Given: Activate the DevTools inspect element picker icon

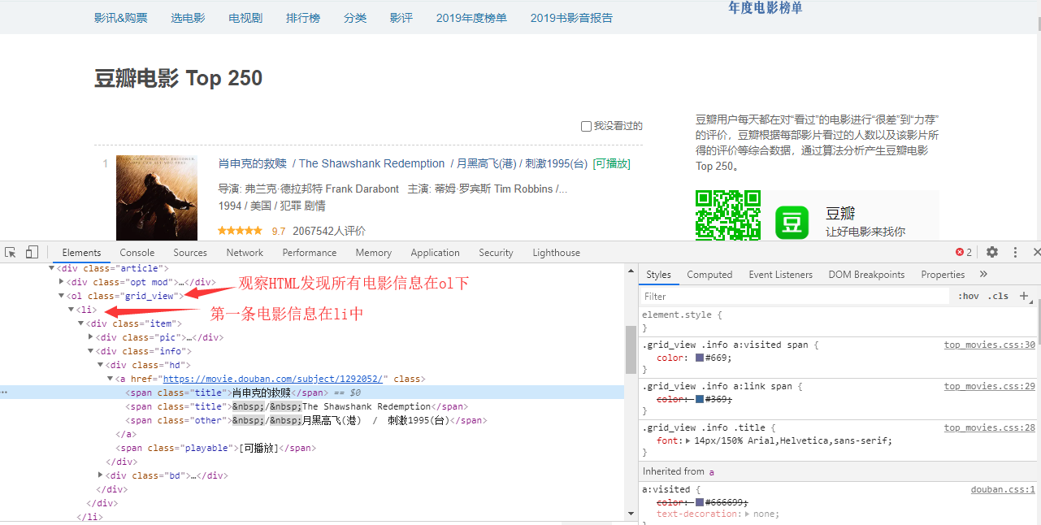Looking at the screenshot, I should 11,253.
